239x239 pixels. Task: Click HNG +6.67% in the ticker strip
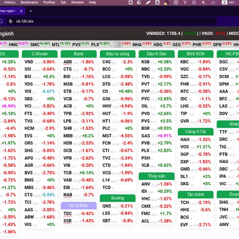19,44
